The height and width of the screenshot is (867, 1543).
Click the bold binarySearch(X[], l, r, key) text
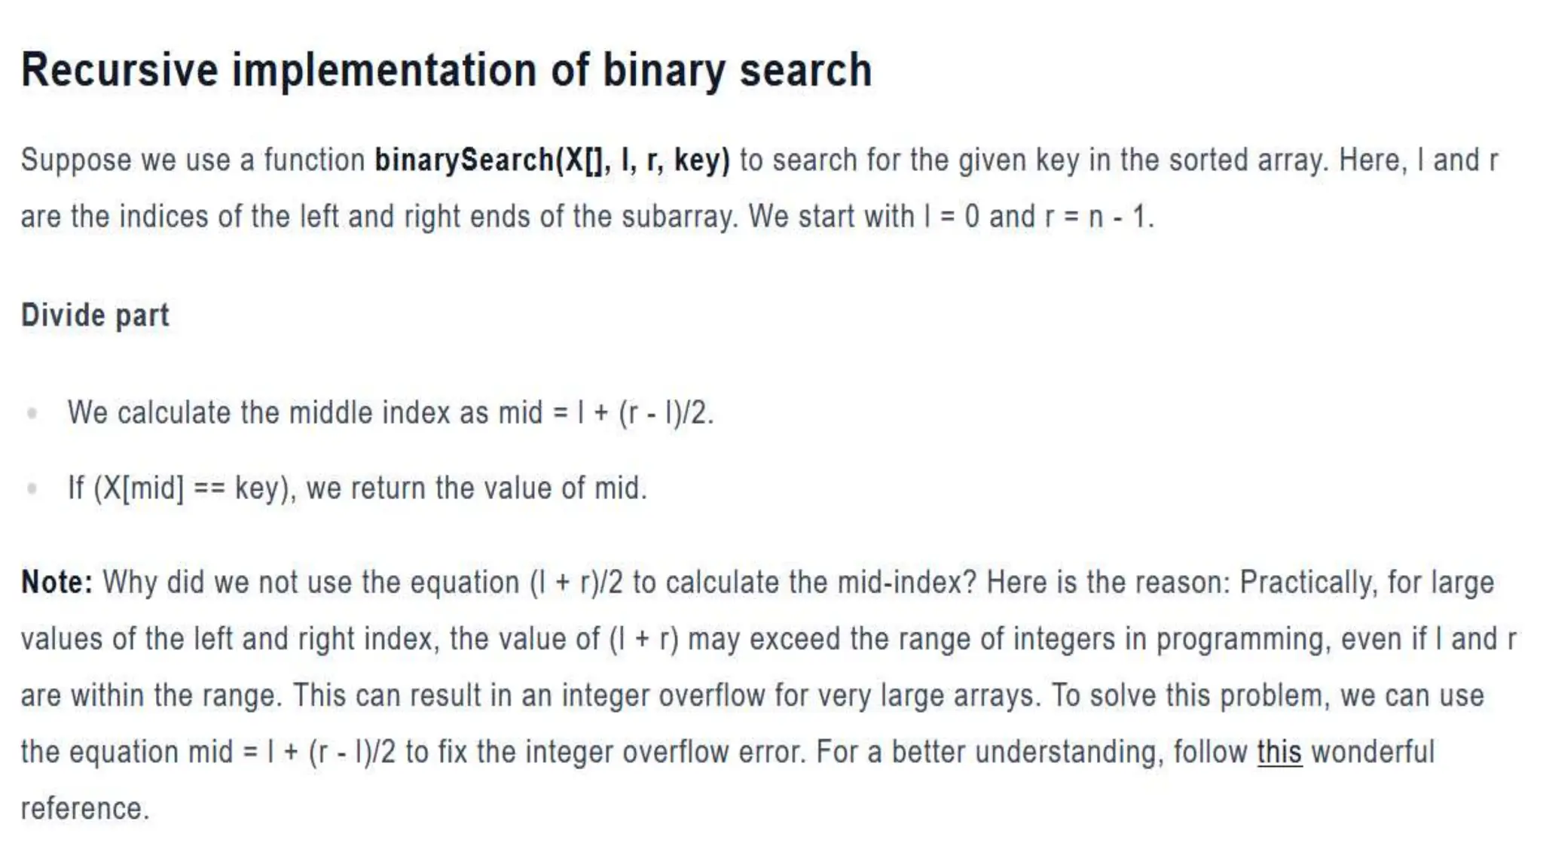552,160
